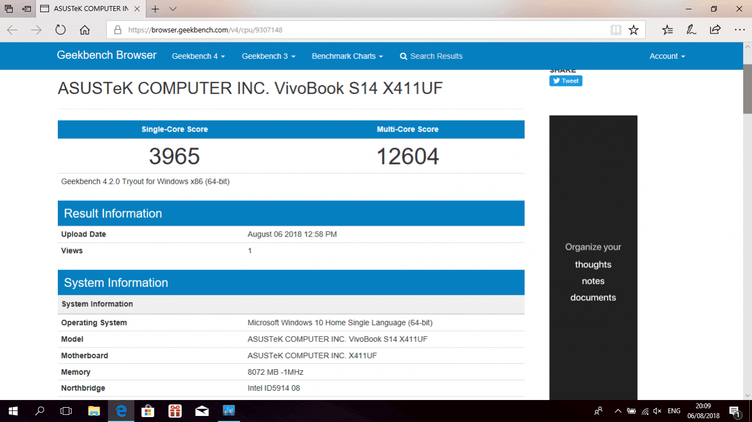Image resolution: width=752 pixels, height=422 pixels.
Task: Unmute the muted volume tray icon
Action: pos(657,411)
